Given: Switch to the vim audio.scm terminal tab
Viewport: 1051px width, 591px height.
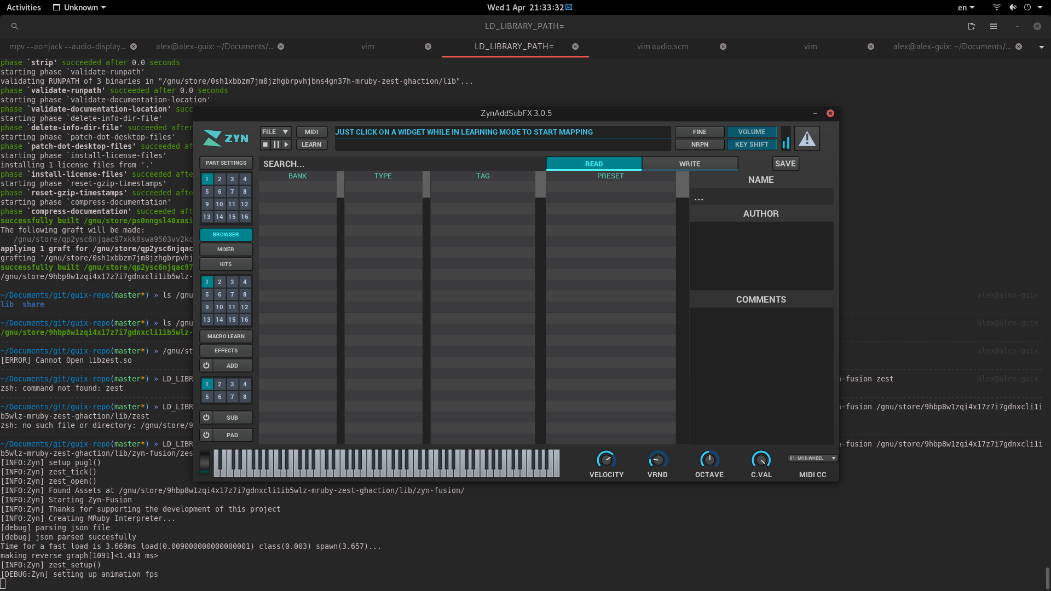Looking at the screenshot, I should click(662, 47).
